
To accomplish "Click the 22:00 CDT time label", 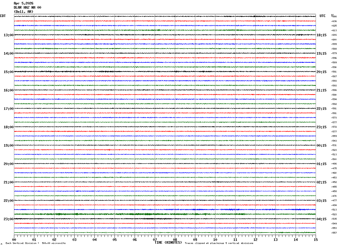I will 9,201.
